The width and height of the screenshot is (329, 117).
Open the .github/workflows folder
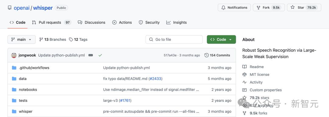34,68
